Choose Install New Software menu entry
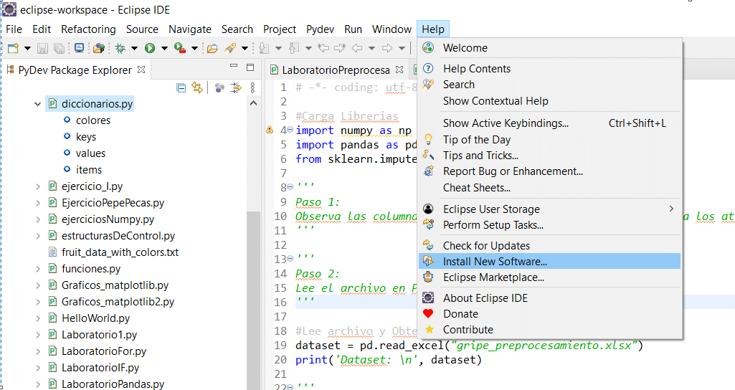The width and height of the screenshot is (735, 390). tap(549, 262)
